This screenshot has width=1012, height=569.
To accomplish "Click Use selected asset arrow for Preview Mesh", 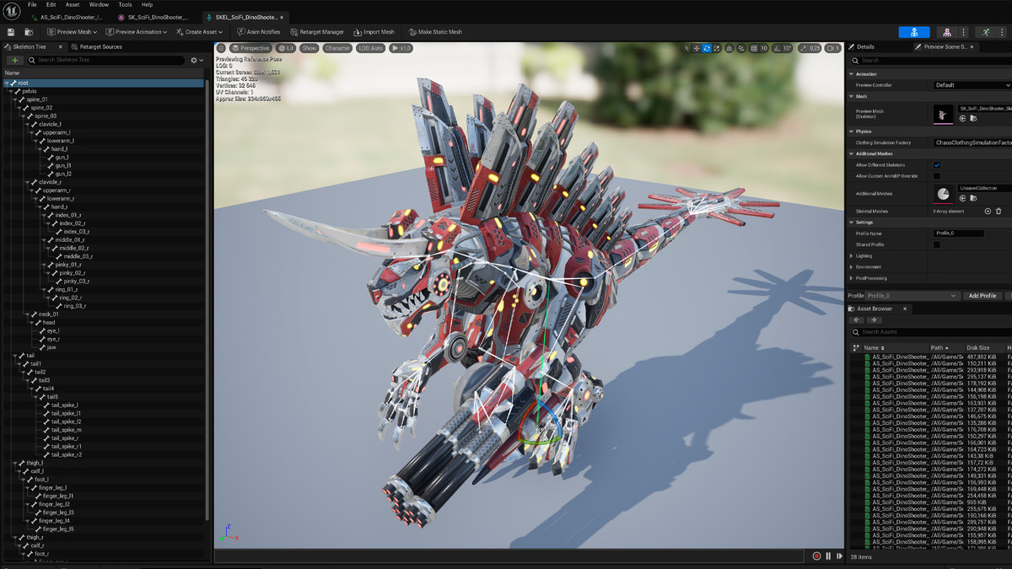I will click(x=962, y=119).
